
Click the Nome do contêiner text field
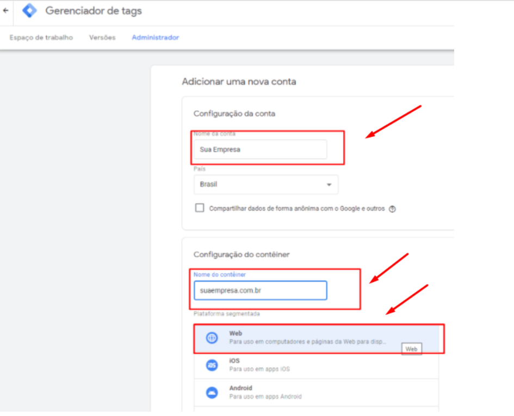coord(260,291)
